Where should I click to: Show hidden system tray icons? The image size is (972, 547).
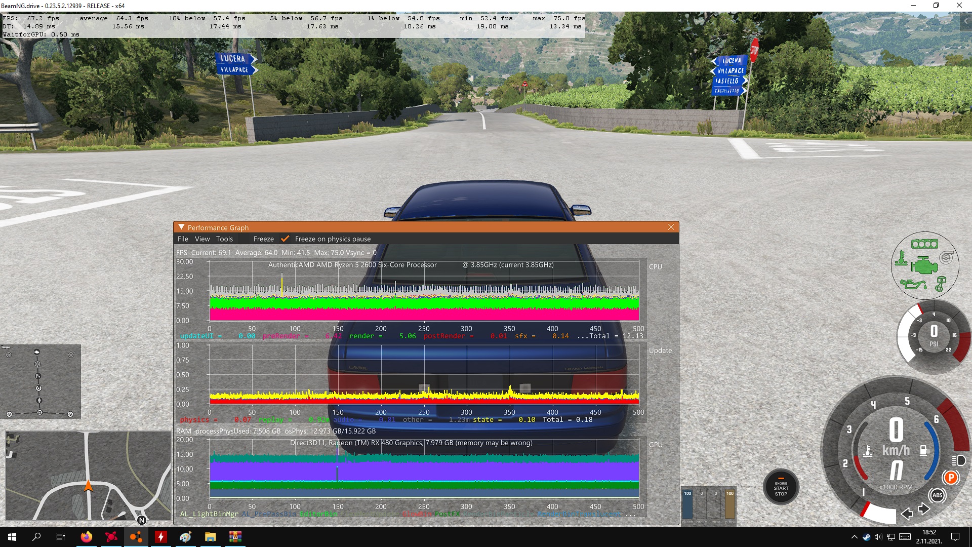(x=855, y=537)
